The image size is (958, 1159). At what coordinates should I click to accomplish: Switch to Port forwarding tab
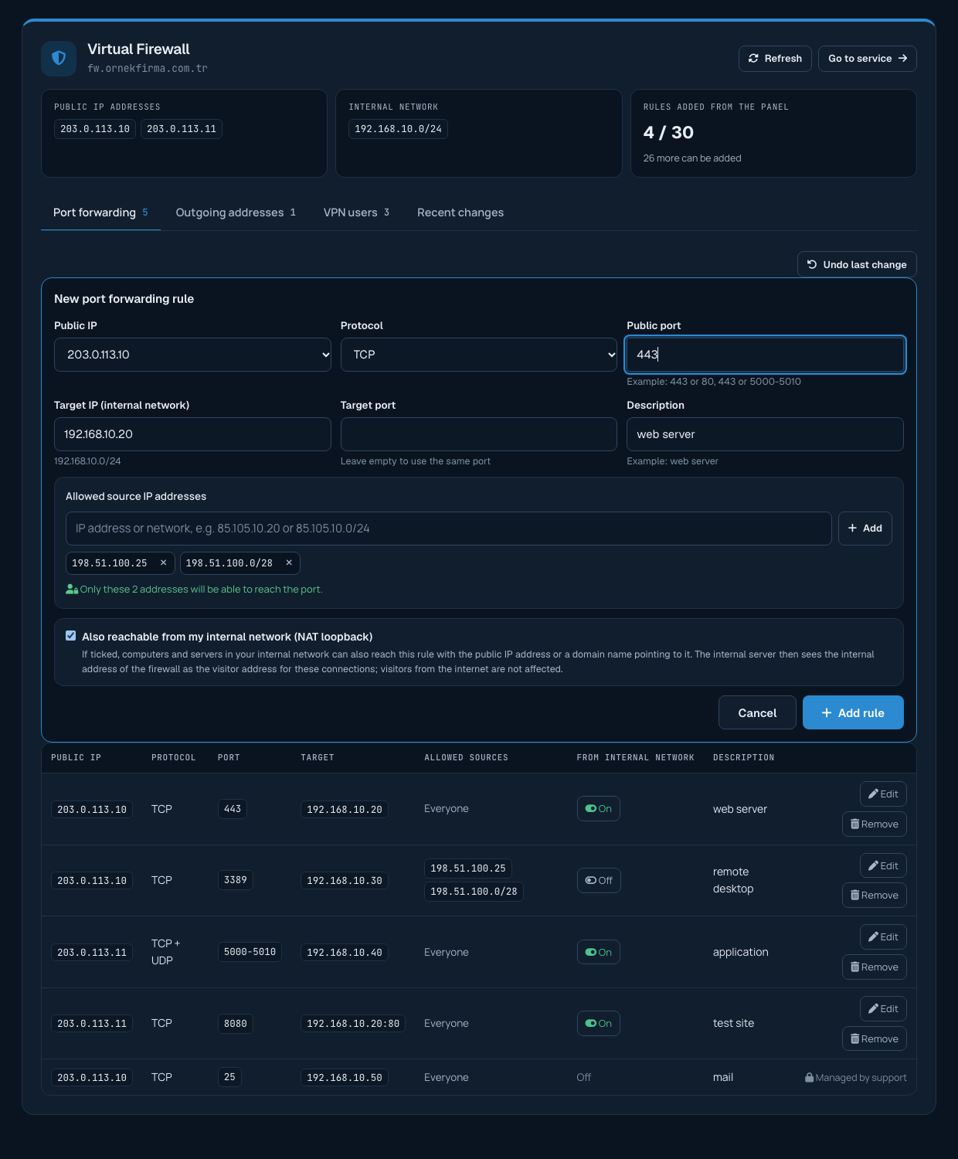pyautogui.click(x=100, y=212)
